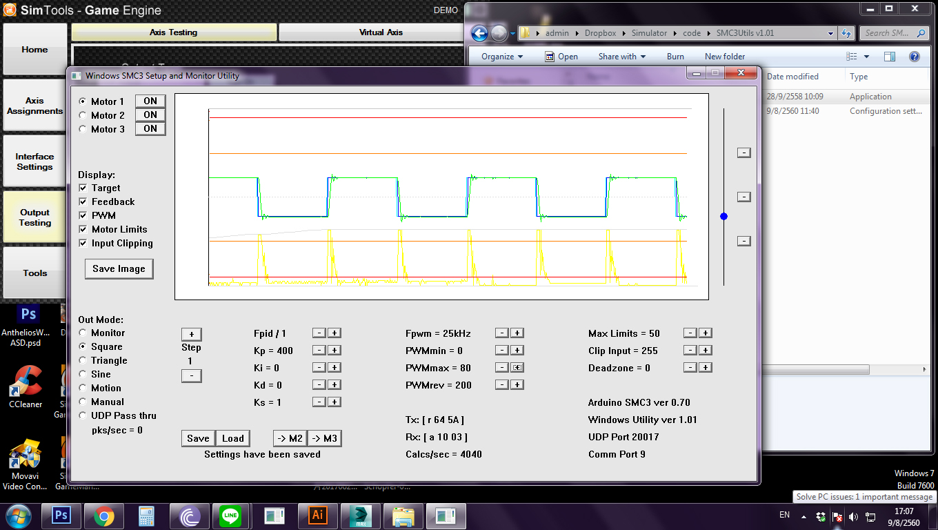This screenshot has height=530, width=938.
Task: Expand the Explorer address bar history dropdown
Action: pyautogui.click(x=831, y=33)
